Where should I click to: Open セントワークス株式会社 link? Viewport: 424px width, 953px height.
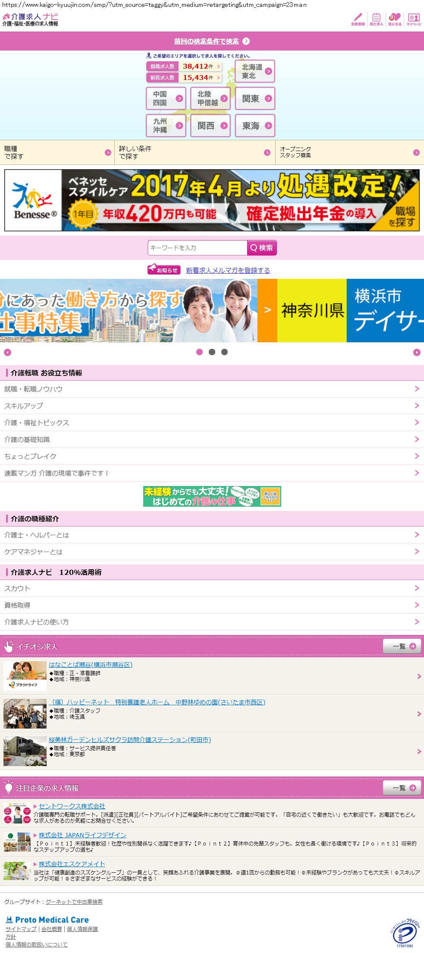(x=72, y=806)
